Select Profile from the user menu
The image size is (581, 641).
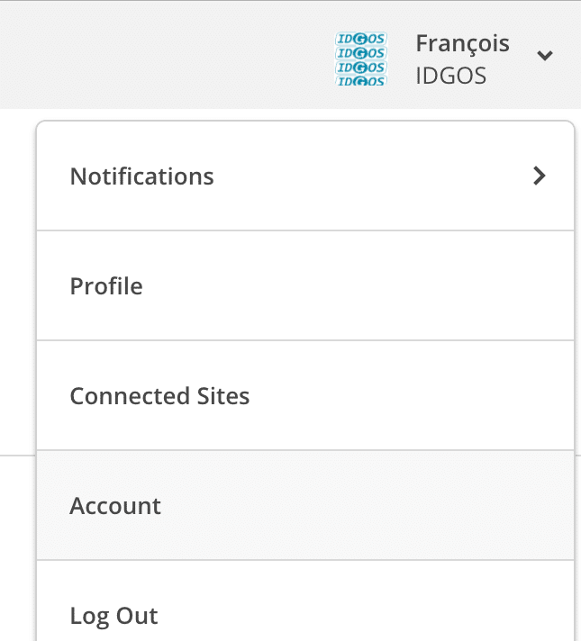tap(305, 285)
